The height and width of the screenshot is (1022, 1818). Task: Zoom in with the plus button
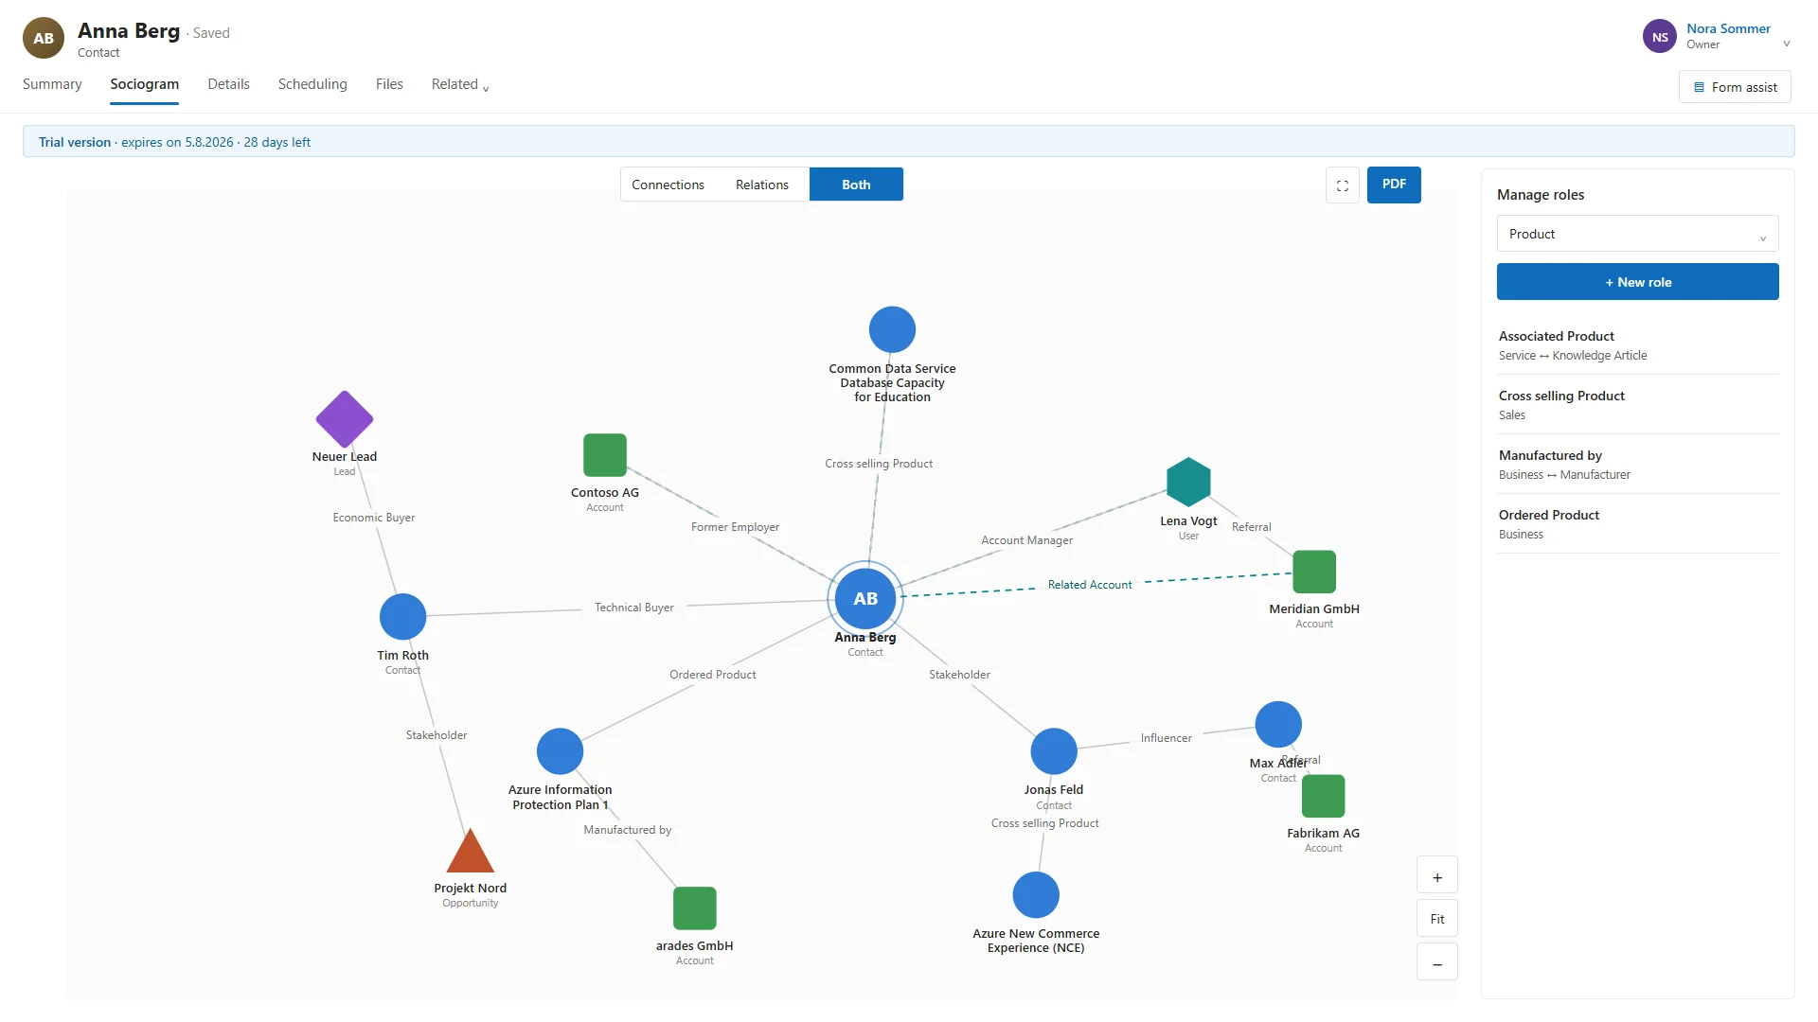pos(1436,876)
